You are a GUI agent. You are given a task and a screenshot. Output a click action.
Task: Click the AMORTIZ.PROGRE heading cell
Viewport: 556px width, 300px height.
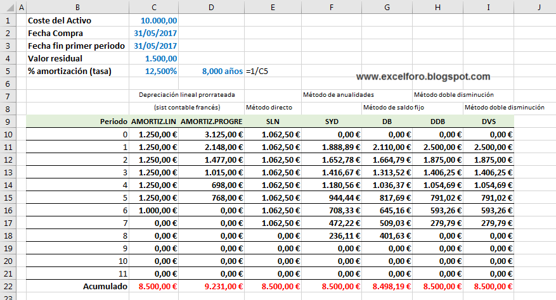[211, 122]
